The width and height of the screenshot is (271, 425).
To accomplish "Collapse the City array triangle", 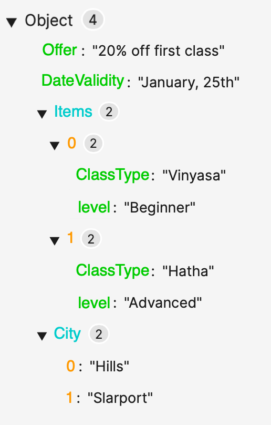I will (42, 336).
